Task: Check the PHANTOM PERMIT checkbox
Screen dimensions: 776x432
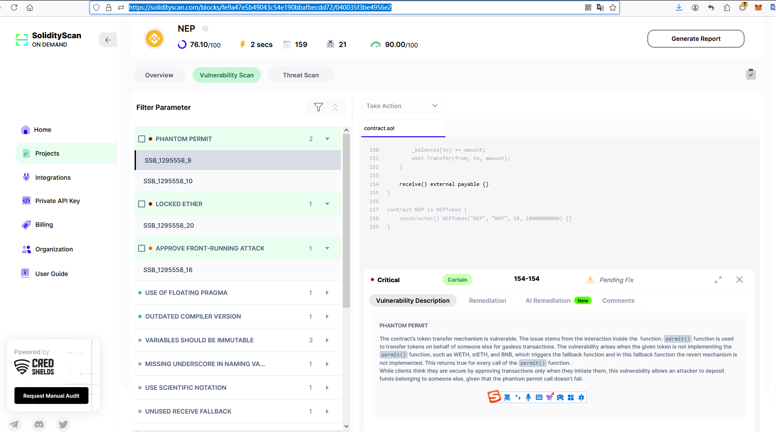Action: click(142, 139)
